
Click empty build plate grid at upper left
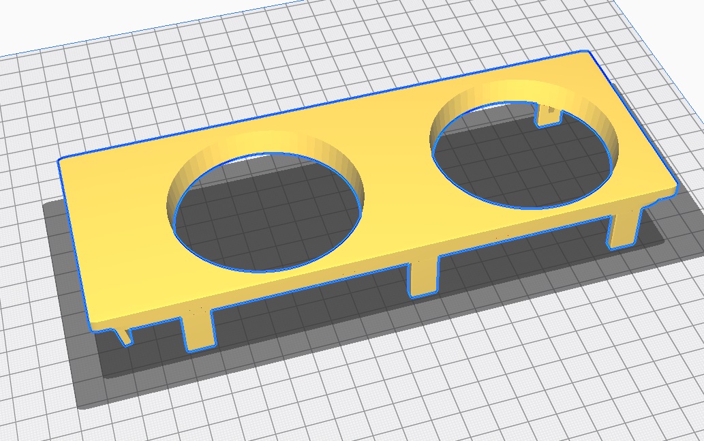(x=102, y=89)
